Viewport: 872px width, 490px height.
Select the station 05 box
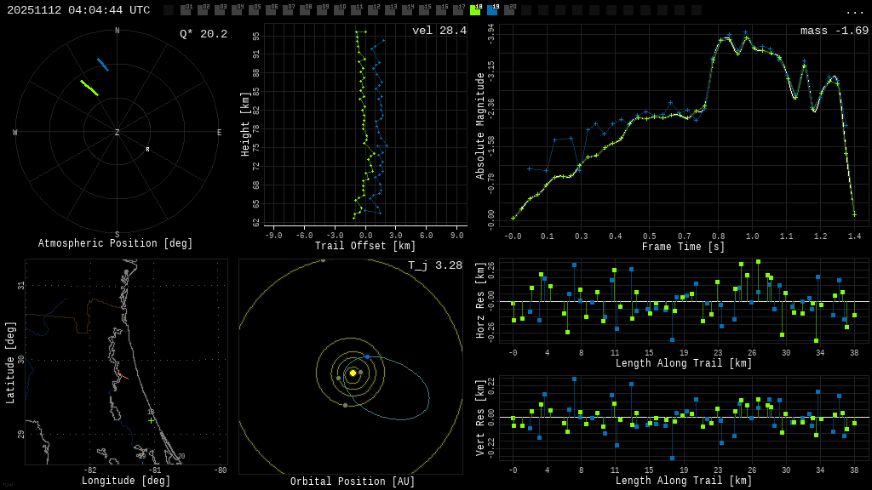point(254,10)
